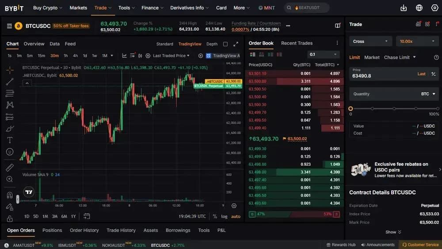Viewport: 442px width, 249px height.
Task: Select the 4h timeframe
Action: coord(75,56)
